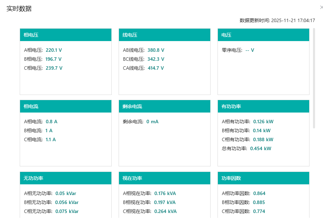
Task: Click the 电压 card header
Action: coord(264,35)
